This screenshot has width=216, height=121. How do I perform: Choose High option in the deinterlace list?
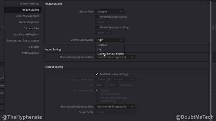(110, 49)
